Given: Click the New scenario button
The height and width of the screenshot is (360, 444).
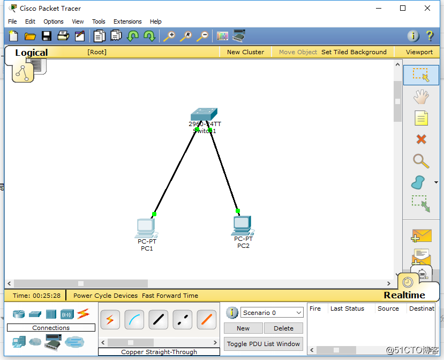Looking at the screenshot, I should coord(243,328).
